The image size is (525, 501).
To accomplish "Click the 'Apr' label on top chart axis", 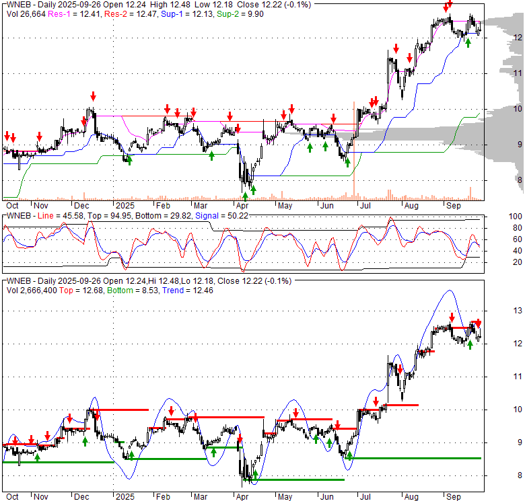I will (x=242, y=206).
